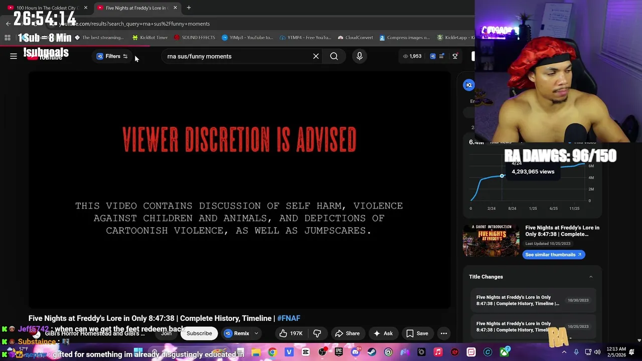Open Xbox app in taskbar

pos(504,352)
